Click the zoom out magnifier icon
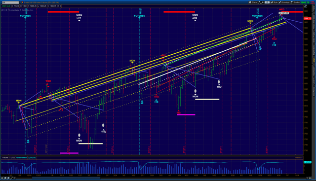The width and height of the screenshot is (316, 181). point(8,178)
